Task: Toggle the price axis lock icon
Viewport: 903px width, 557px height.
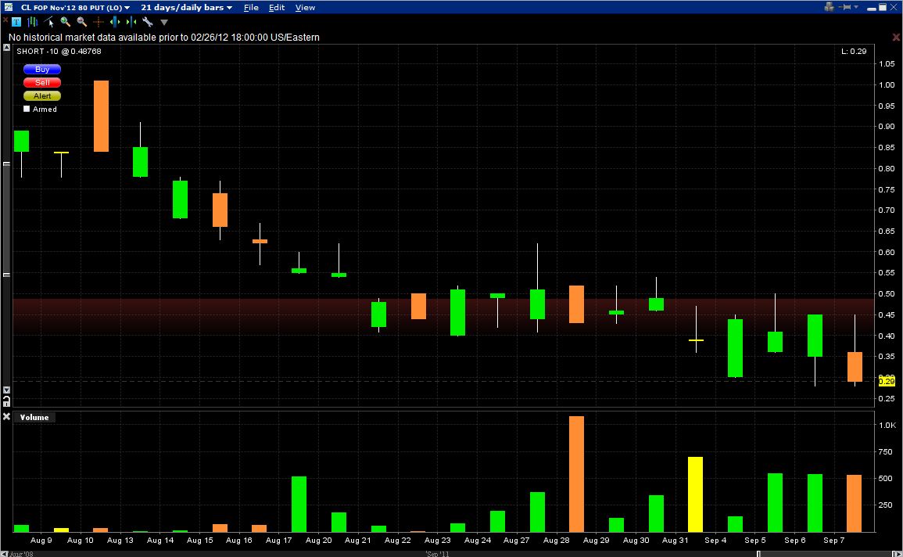Action: [x=6, y=401]
